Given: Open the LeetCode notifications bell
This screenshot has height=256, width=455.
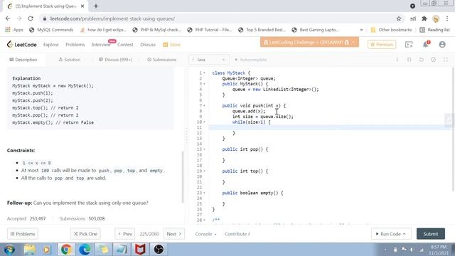Looking at the screenshot, I should (425, 44).
